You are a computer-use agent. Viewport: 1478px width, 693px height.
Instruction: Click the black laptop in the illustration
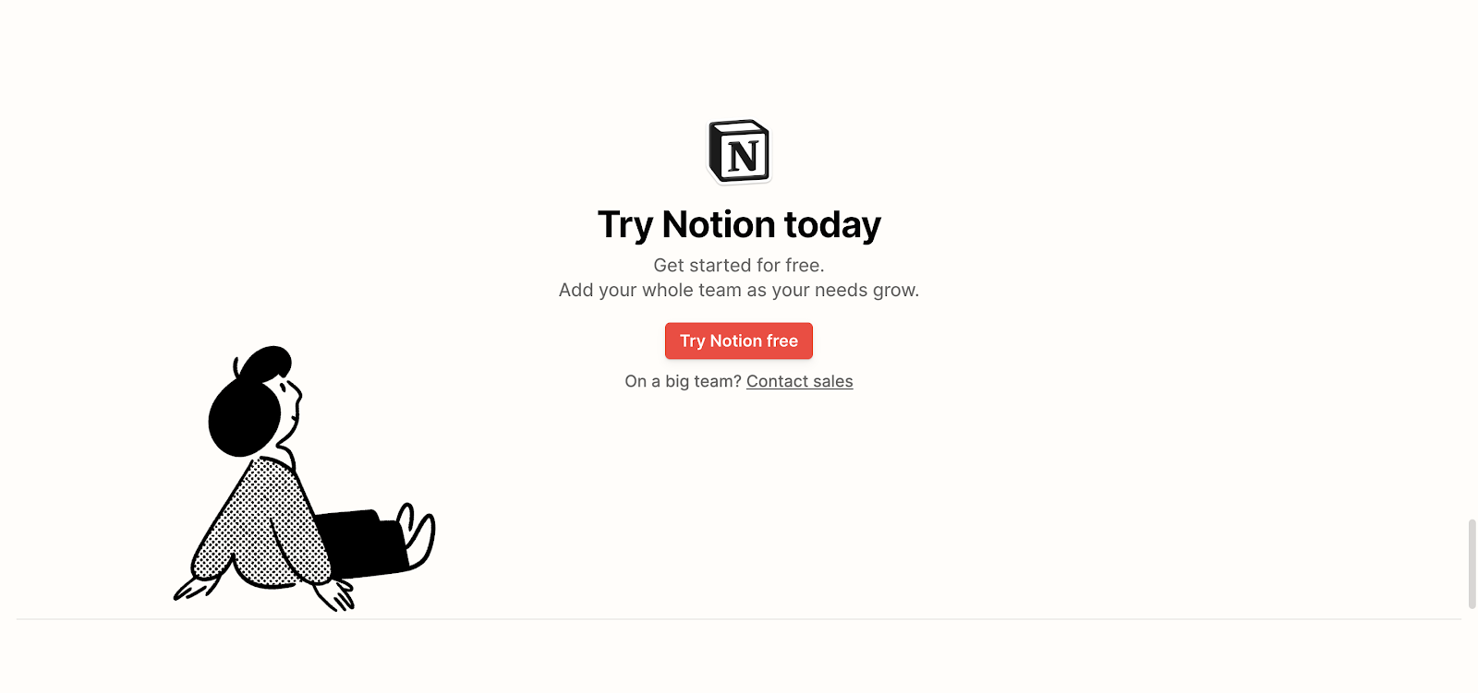click(360, 544)
